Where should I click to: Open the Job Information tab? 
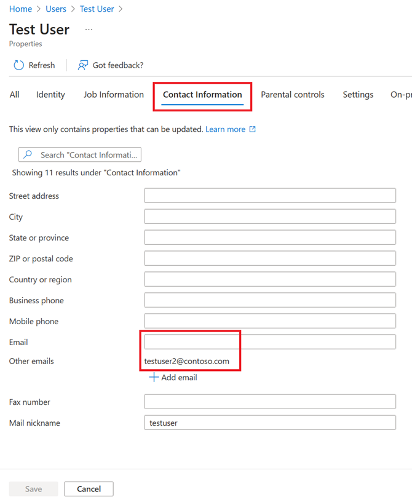click(114, 95)
